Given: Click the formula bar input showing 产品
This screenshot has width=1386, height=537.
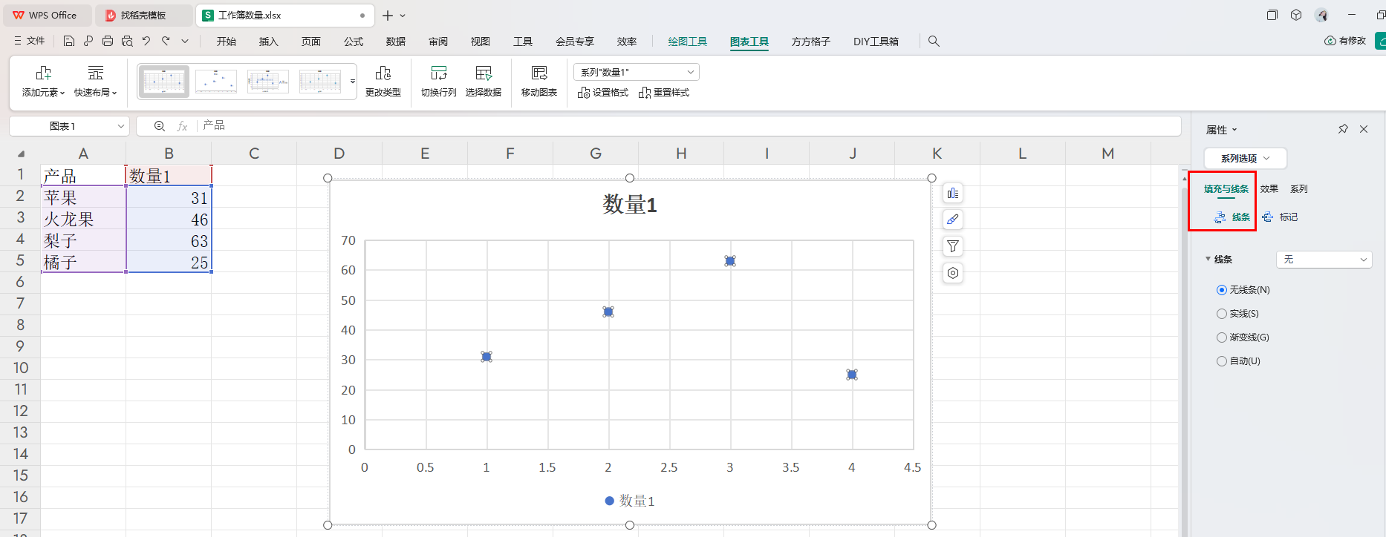Looking at the screenshot, I should click(689, 126).
